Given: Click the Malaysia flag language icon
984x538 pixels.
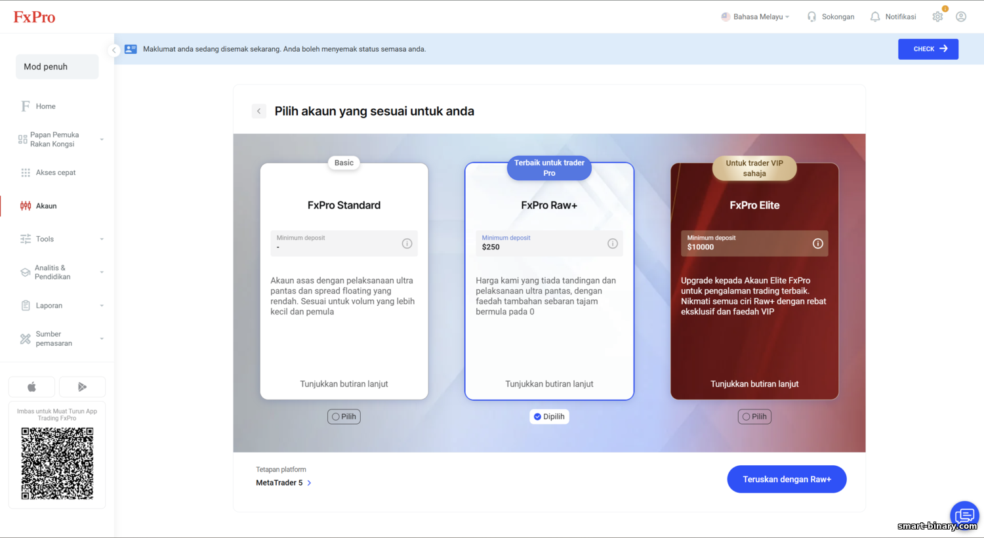Looking at the screenshot, I should coord(726,16).
